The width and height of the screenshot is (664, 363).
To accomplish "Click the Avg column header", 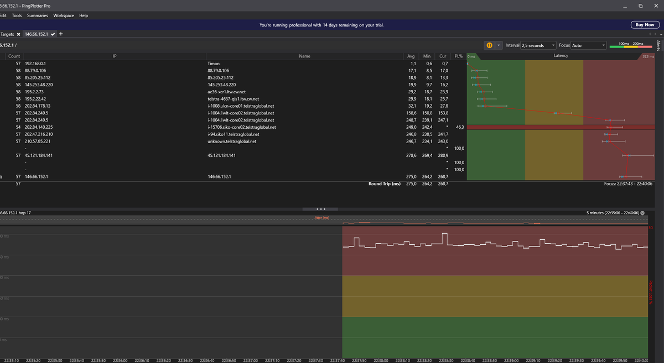I will (x=411, y=56).
